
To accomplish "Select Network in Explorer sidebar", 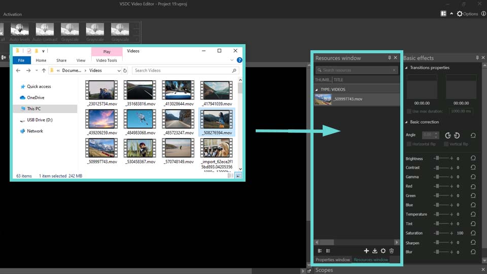I will tap(35, 131).
